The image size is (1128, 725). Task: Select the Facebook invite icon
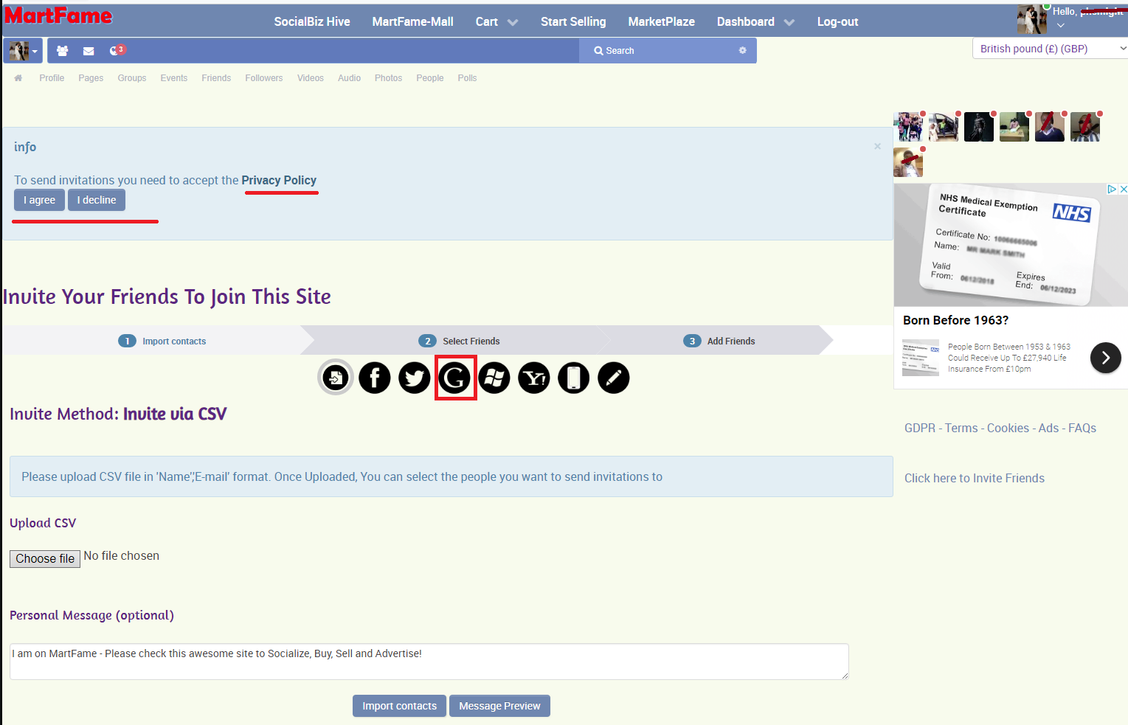(375, 377)
